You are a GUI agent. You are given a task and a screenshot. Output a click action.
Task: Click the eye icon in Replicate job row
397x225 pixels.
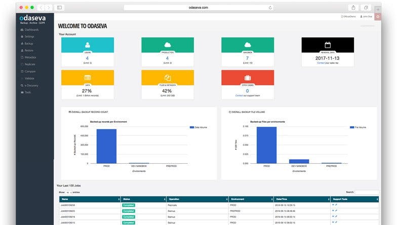(333, 205)
